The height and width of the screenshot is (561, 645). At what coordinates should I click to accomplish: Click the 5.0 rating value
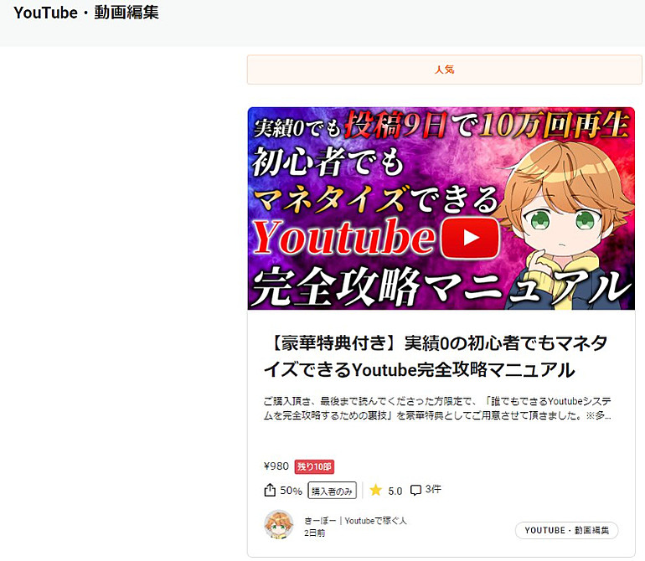click(395, 491)
